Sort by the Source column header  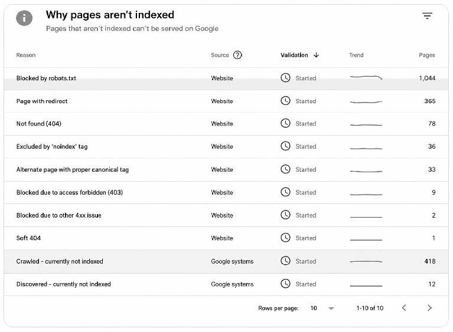[220, 55]
